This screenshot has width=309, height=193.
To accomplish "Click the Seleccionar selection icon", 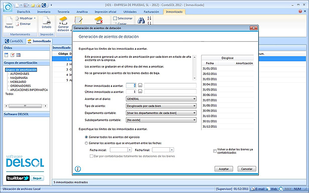I will click(115, 18).
